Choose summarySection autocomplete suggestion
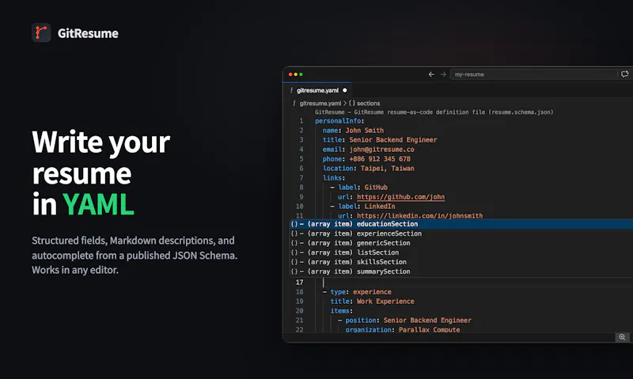Viewport: 633px width, 379px height. tap(461, 271)
